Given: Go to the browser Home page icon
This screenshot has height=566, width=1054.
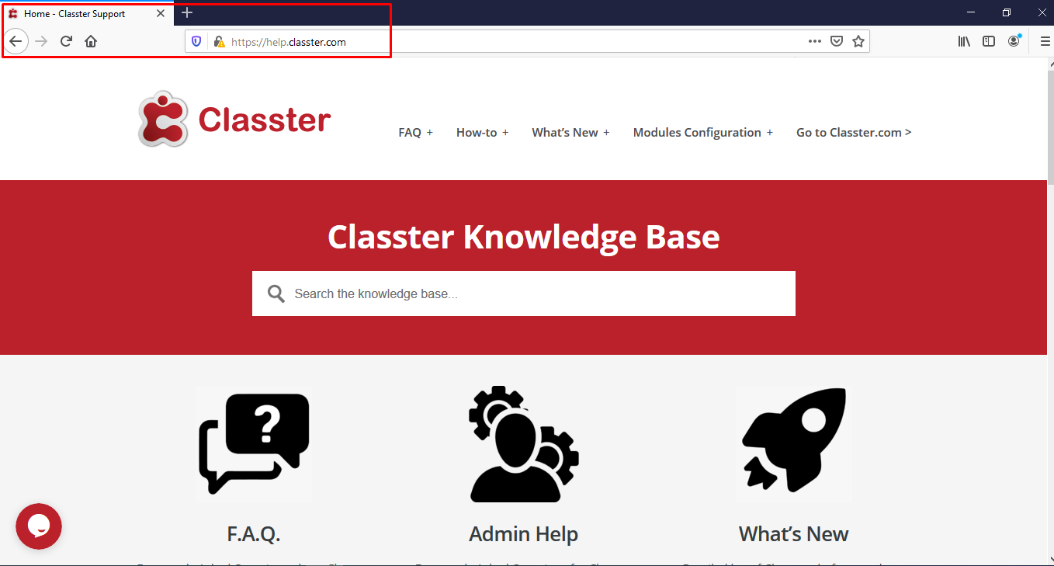Looking at the screenshot, I should tap(91, 41).
